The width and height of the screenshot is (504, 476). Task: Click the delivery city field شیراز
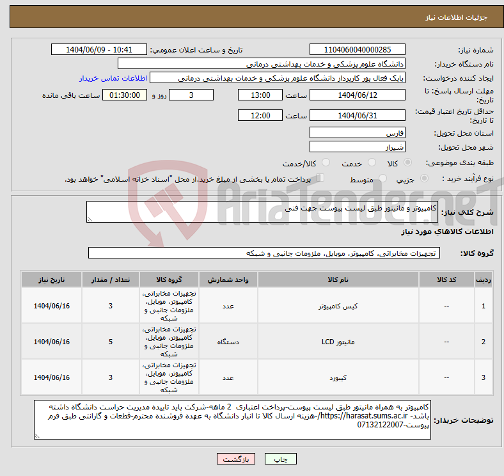[357, 147]
